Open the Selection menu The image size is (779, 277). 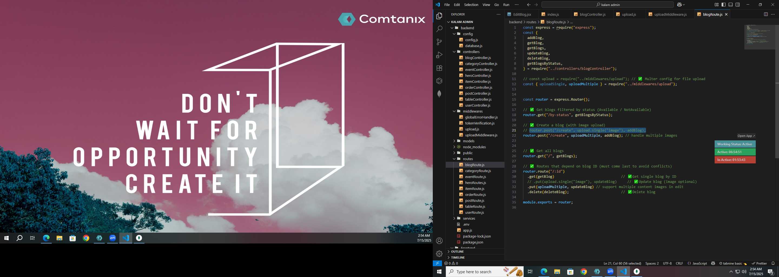(471, 5)
